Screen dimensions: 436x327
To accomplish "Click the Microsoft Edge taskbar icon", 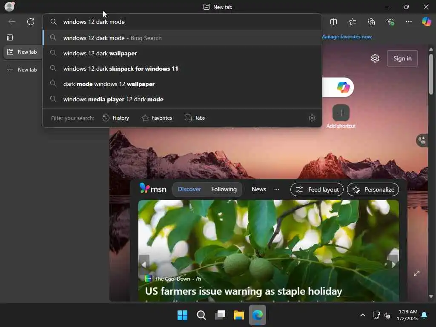I will (x=258, y=316).
